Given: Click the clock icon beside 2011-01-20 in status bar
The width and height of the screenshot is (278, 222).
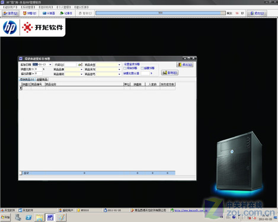Looking at the screenshot, I should pos(106,210).
